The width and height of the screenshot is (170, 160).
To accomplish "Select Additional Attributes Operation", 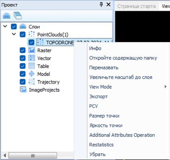I will pos(122,135).
